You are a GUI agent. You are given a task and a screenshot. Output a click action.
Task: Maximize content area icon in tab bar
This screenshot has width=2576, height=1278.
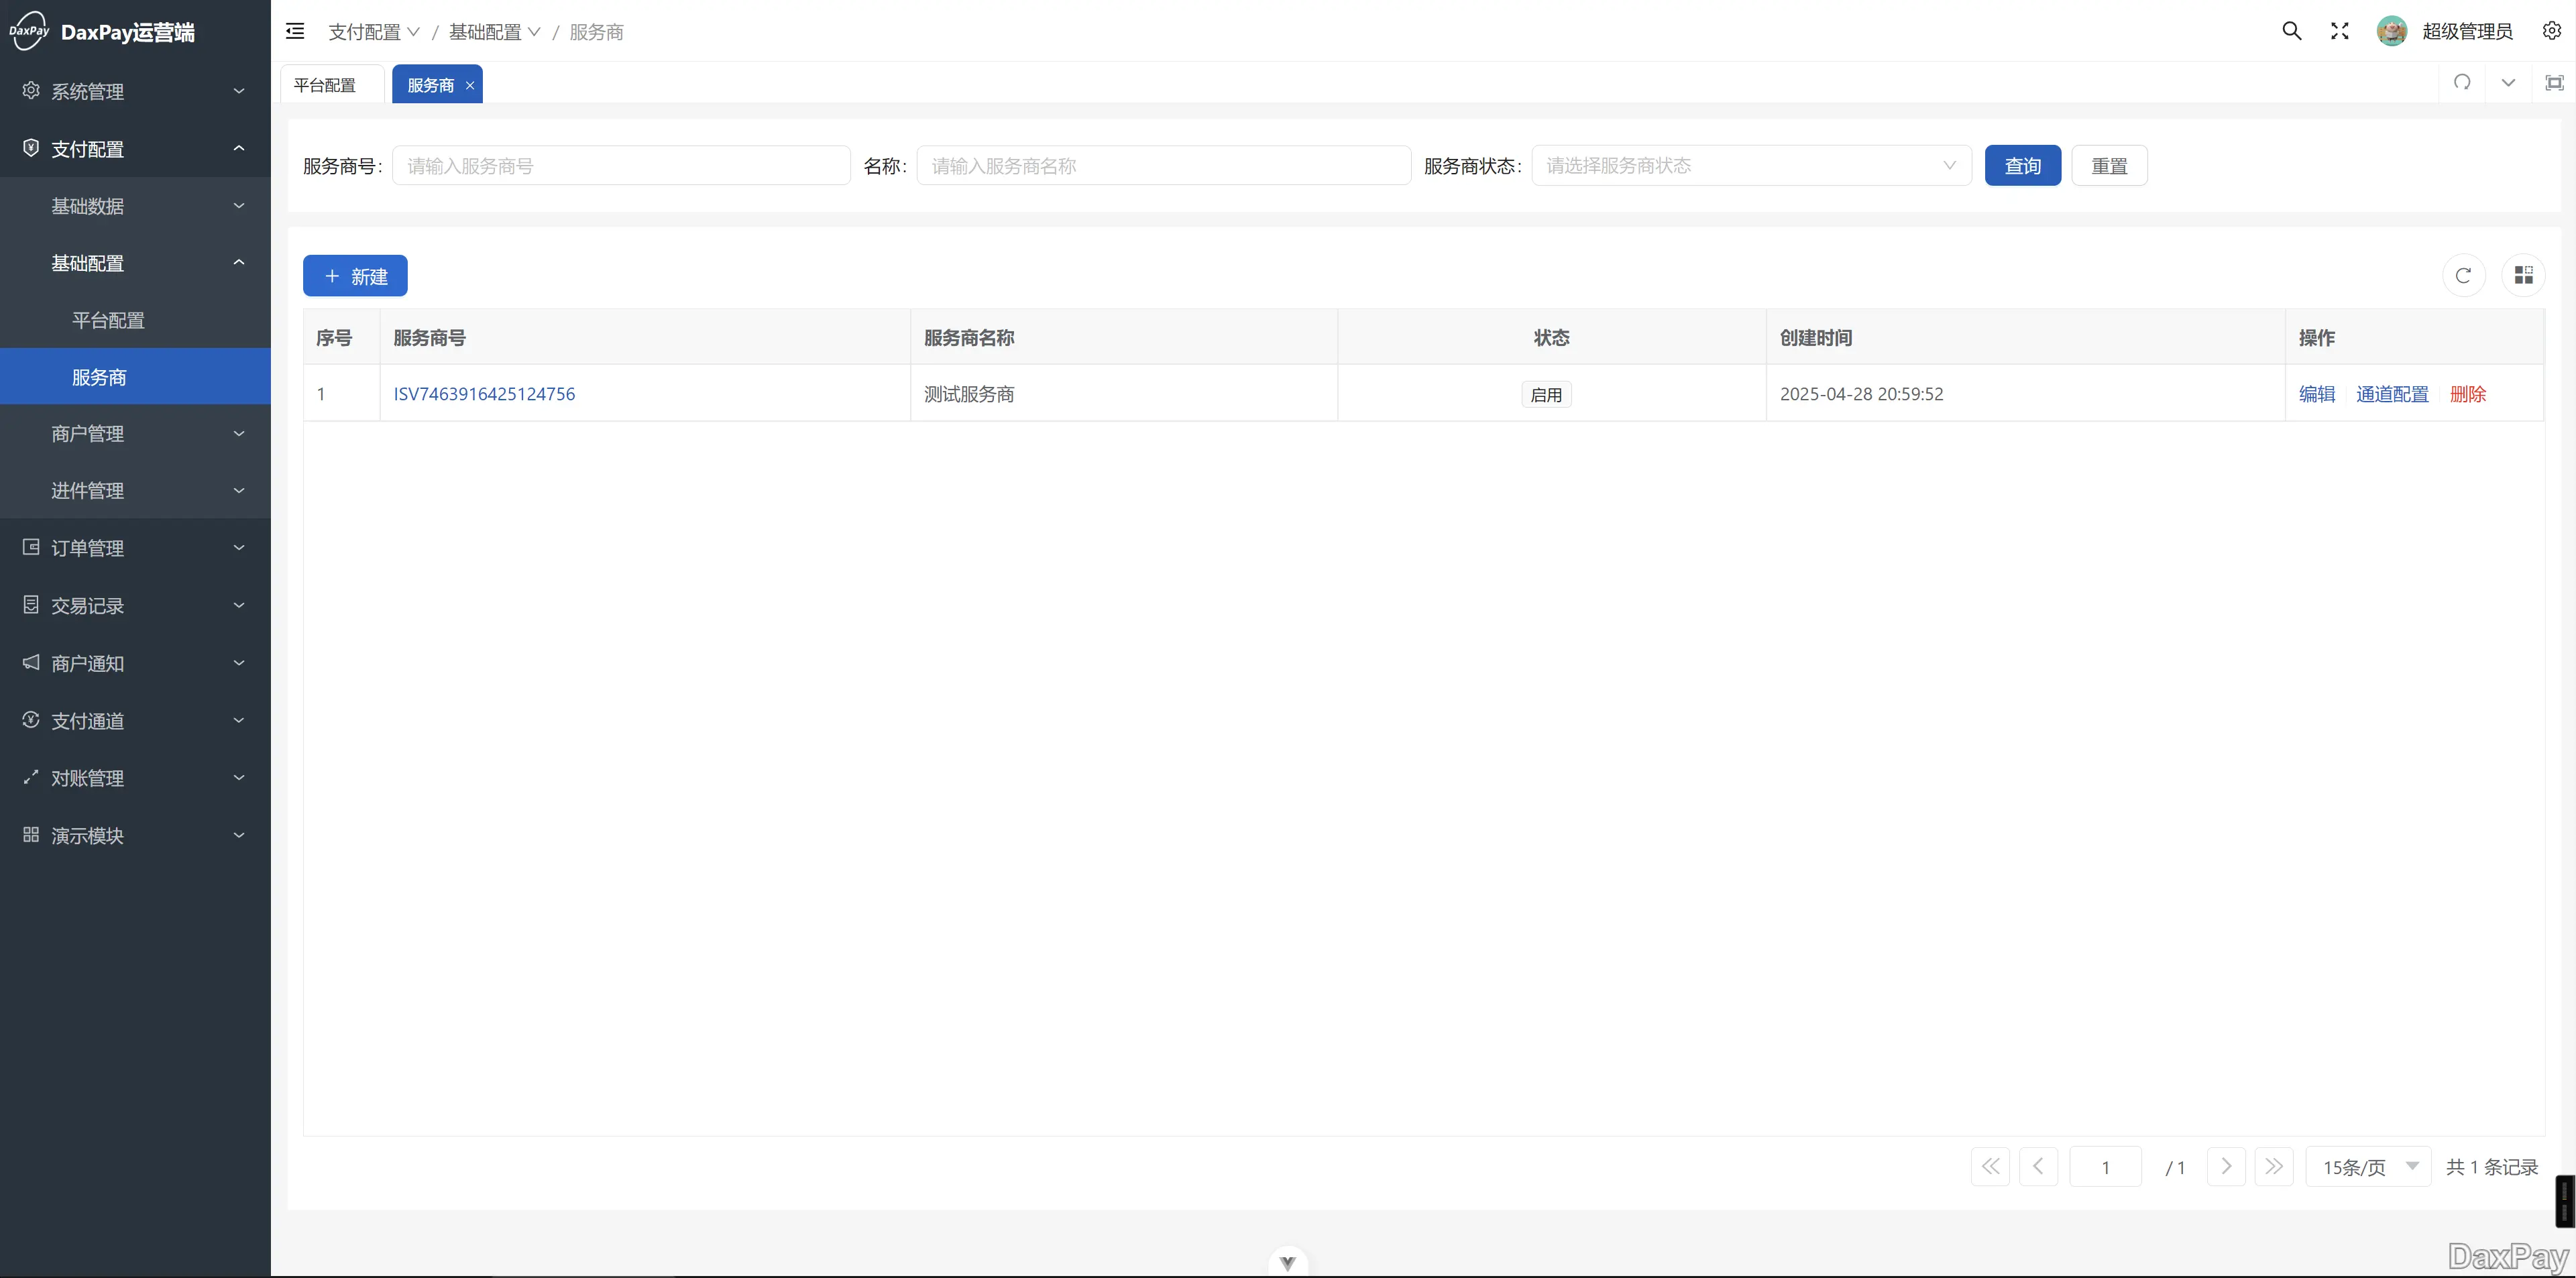[x=2554, y=83]
